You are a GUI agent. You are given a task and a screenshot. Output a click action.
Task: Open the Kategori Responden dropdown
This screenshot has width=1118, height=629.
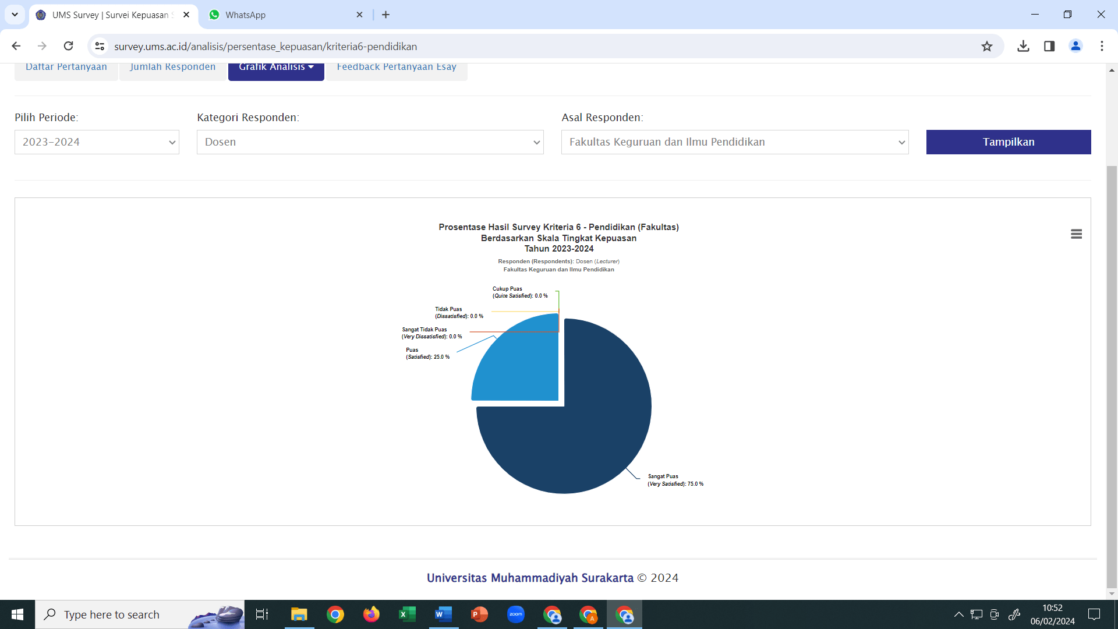pos(370,142)
